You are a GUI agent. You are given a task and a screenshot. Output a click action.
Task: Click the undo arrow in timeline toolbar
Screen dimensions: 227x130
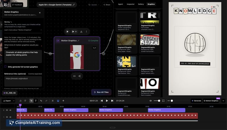click(41, 101)
